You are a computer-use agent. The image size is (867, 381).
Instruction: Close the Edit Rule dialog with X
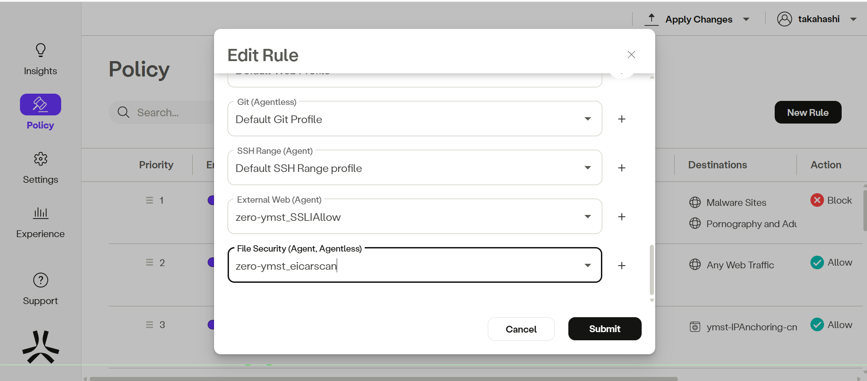[631, 55]
